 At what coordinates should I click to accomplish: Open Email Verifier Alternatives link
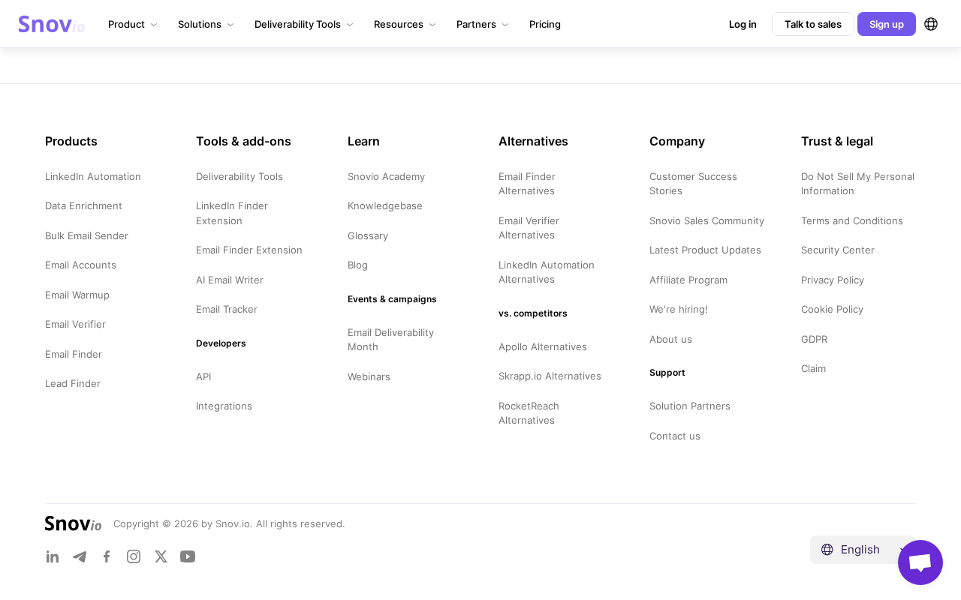click(529, 228)
